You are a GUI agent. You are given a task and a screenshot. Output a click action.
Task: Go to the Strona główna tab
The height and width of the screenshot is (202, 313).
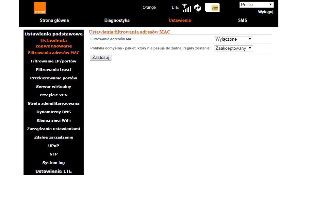[54, 20]
